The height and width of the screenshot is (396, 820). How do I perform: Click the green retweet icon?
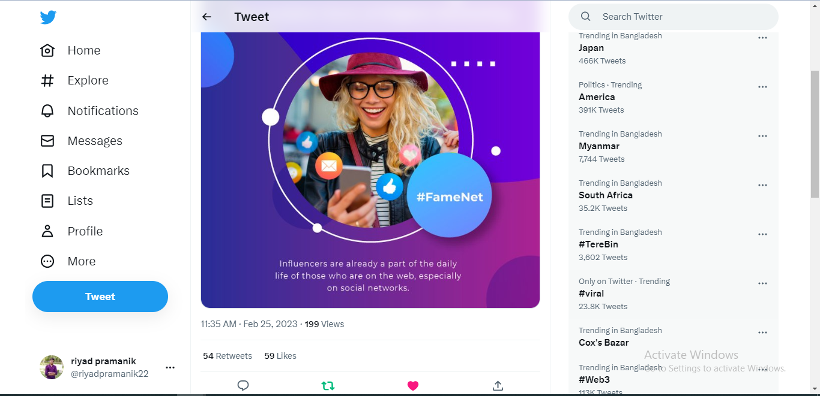pos(328,386)
